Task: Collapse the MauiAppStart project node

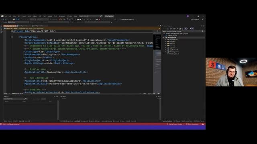Action: pos(163,38)
